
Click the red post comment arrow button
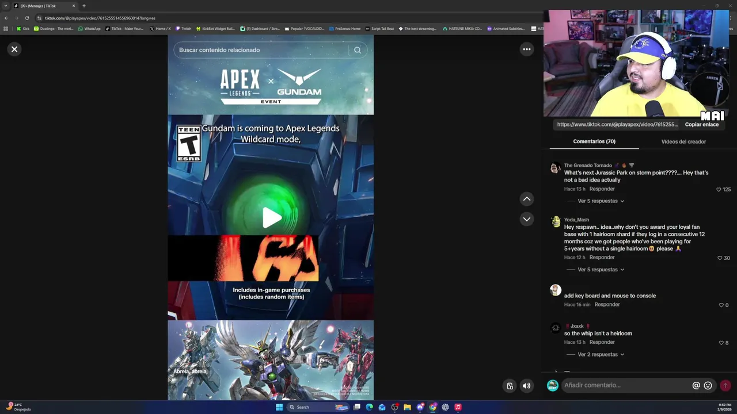[x=725, y=385]
